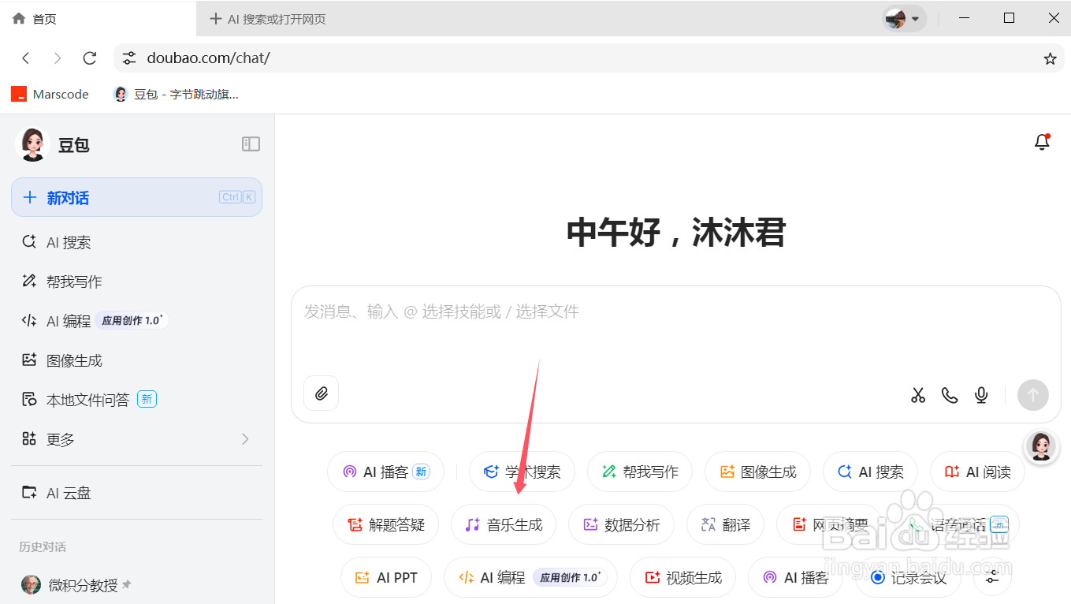Image resolution: width=1071 pixels, height=604 pixels.
Task: Select the 学术搜索 skill chip
Action: tap(522, 472)
